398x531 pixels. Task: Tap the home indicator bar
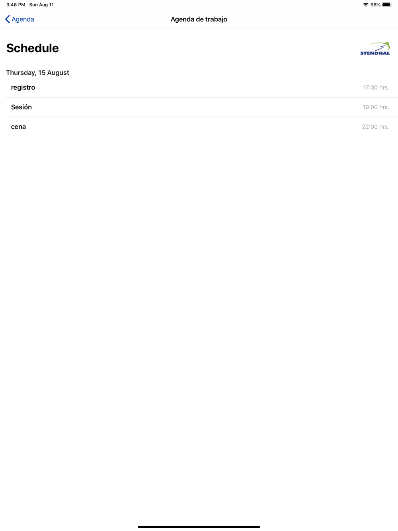tap(199, 527)
